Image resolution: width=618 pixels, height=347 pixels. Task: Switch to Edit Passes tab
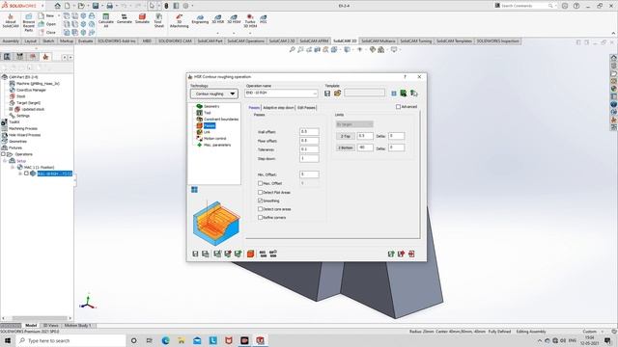point(306,107)
